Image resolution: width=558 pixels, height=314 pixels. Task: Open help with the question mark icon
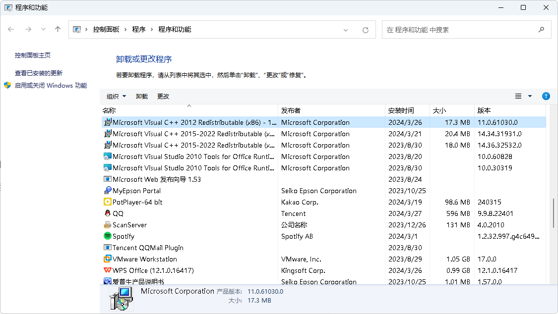point(546,96)
